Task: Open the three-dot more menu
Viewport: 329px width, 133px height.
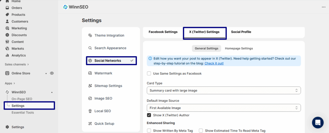Action: pyautogui.click(x=324, y=7)
